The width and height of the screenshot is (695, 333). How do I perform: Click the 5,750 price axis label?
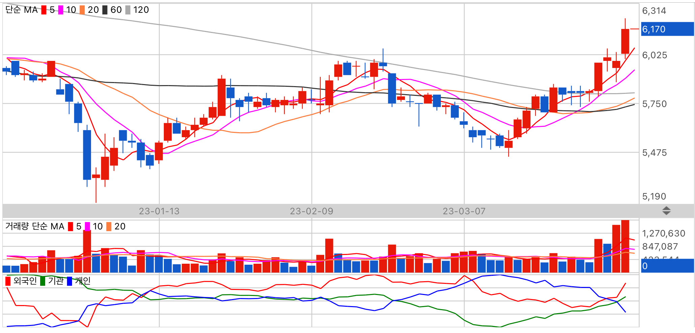point(655,104)
